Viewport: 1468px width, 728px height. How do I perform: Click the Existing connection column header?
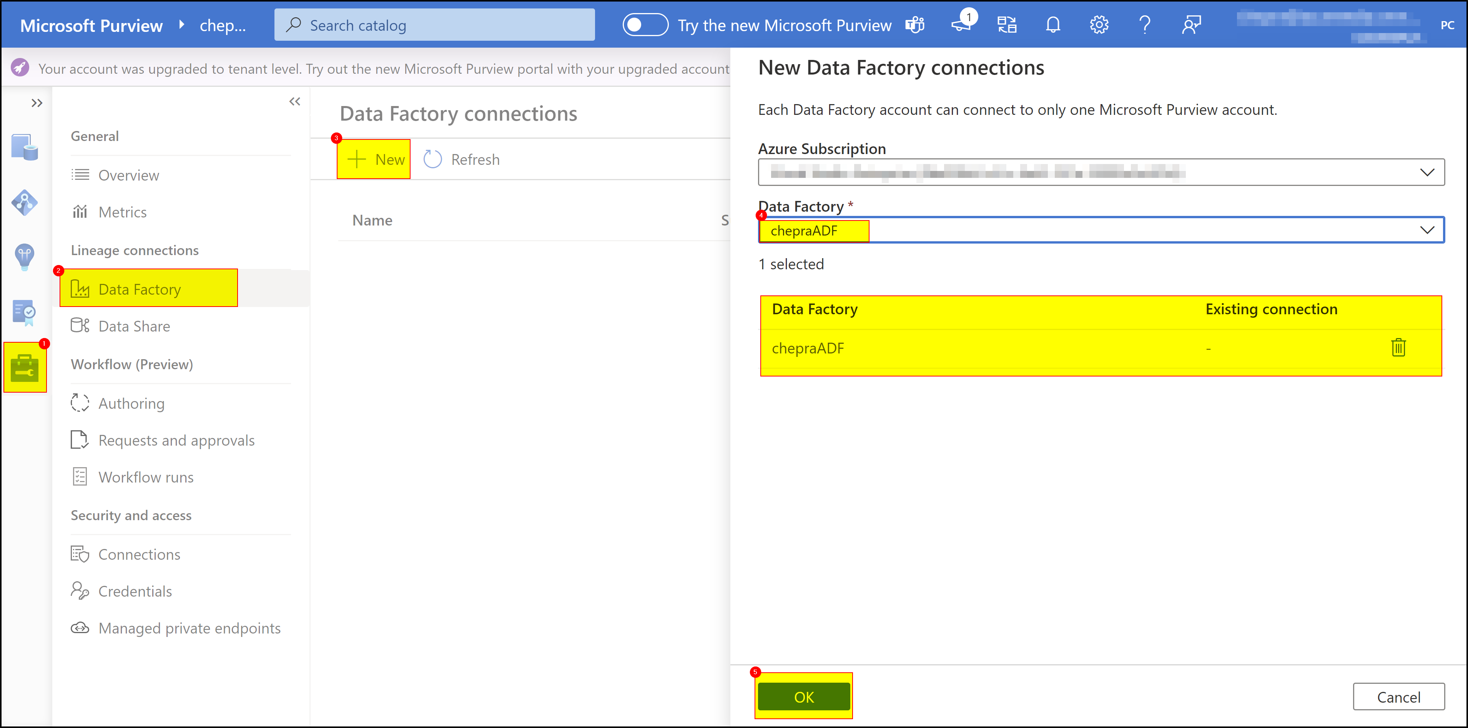(x=1271, y=309)
